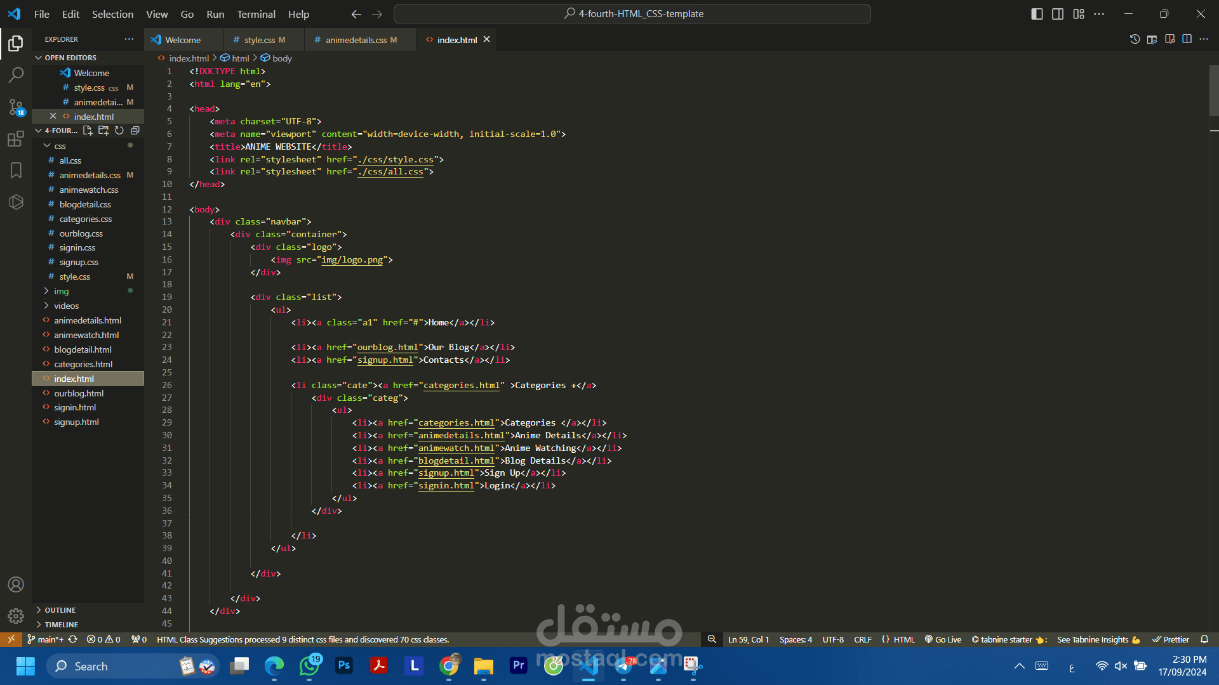This screenshot has height=685, width=1219.
Task: Open the Manage gear icon
Action: (x=16, y=616)
